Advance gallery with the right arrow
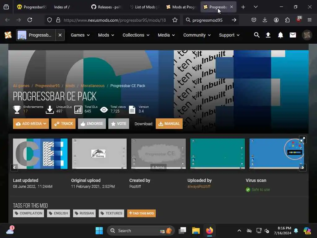 (x=303, y=168)
